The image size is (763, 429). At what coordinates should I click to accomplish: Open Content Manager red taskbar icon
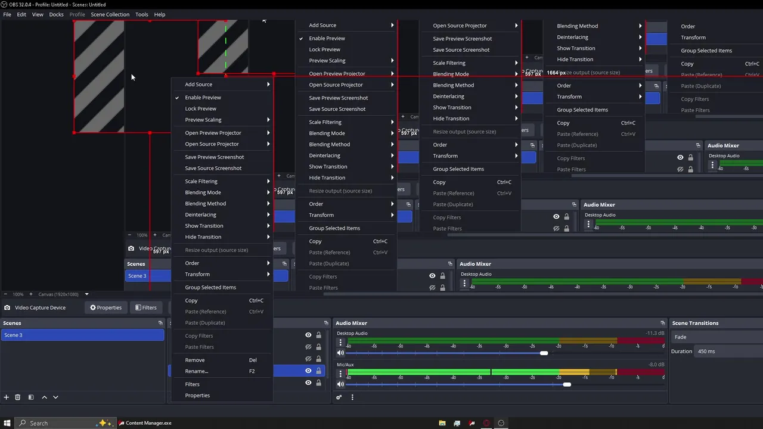[x=472, y=423]
